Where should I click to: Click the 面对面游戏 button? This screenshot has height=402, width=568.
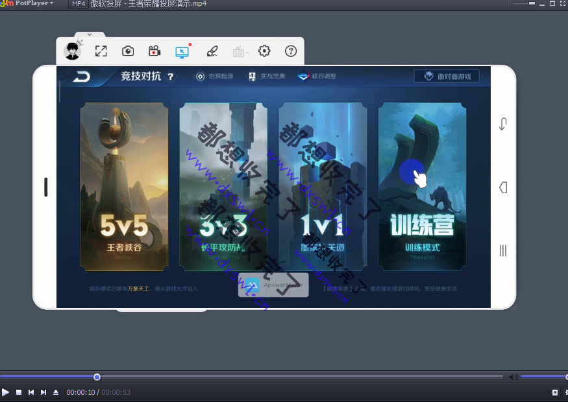pyautogui.click(x=447, y=77)
